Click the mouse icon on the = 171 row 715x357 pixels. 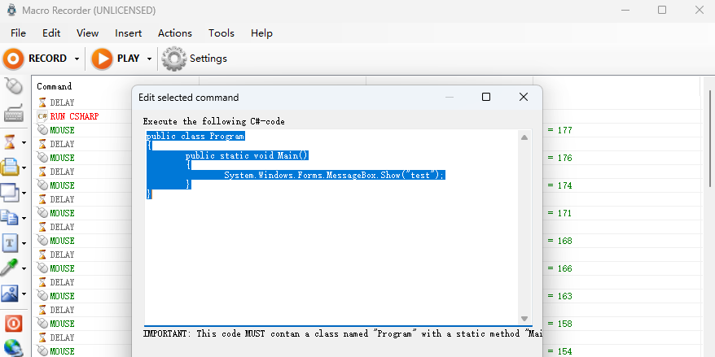42,213
